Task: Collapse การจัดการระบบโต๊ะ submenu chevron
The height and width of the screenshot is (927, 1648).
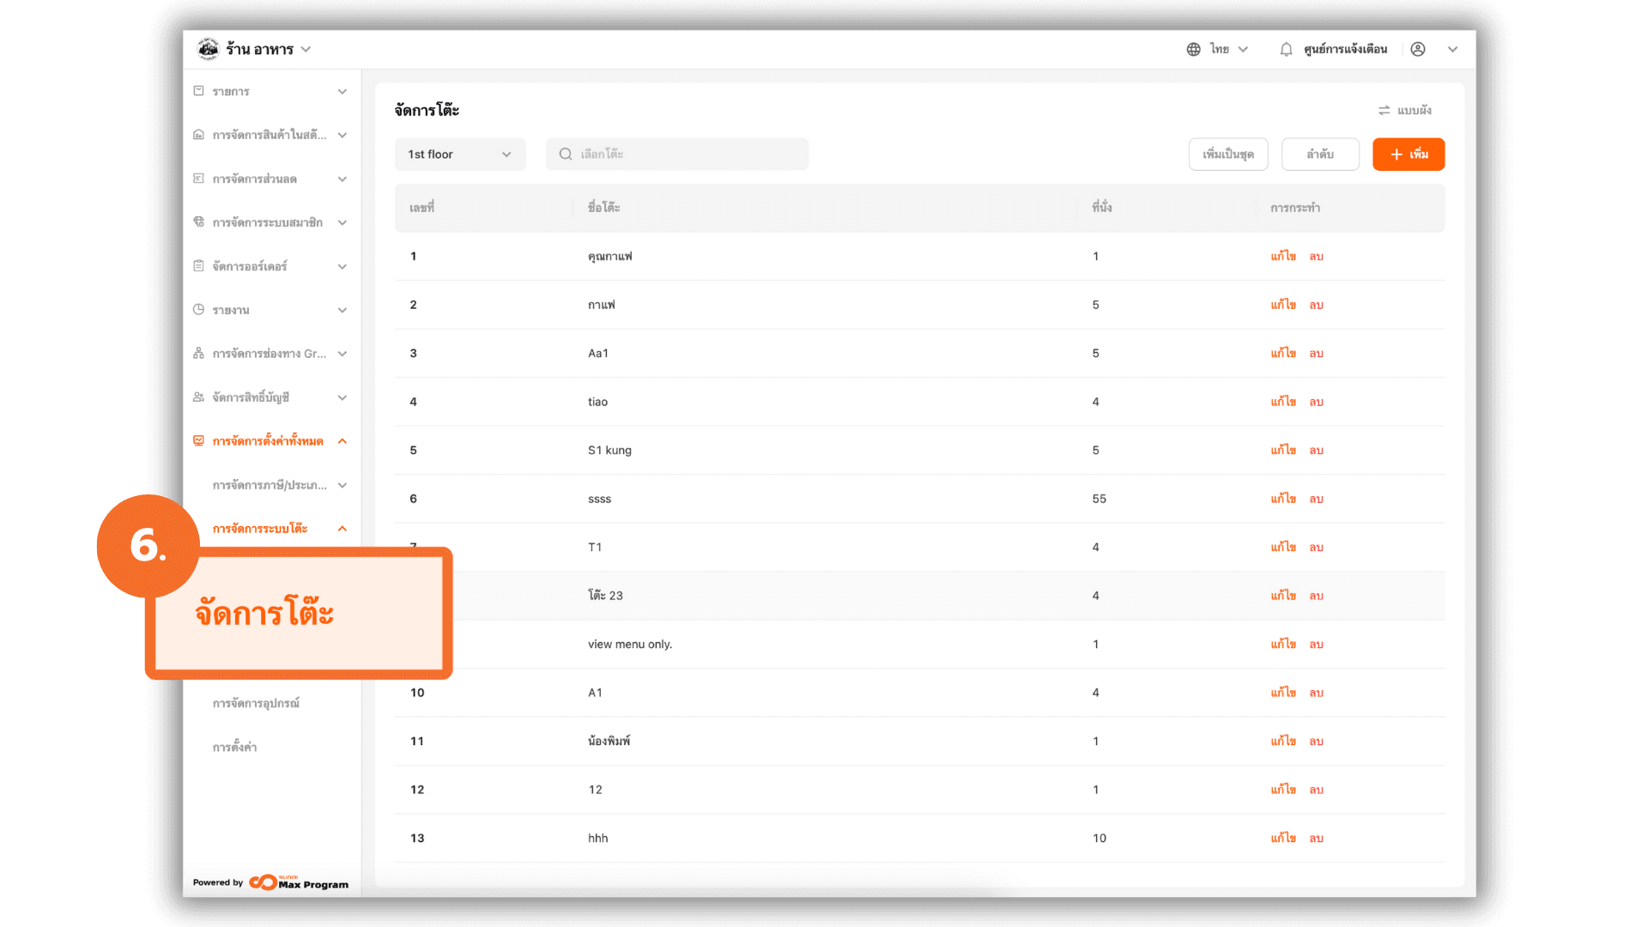Action: 342,529
